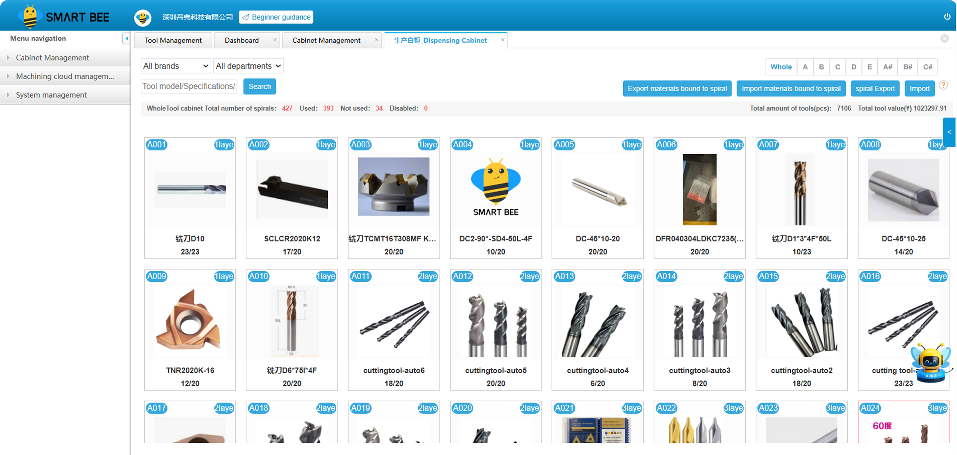The image size is (957, 455).
Task: Focus the Tool model/Specifications search field
Action: pos(189,86)
